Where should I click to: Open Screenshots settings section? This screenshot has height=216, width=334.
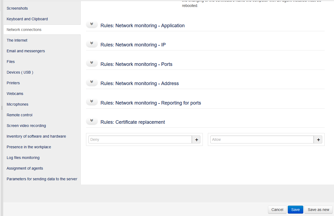tap(17, 8)
